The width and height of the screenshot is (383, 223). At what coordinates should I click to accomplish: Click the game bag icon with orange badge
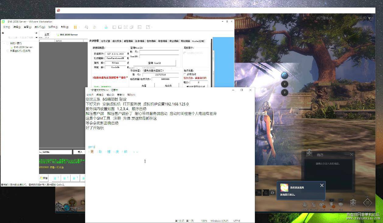[322, 205]
